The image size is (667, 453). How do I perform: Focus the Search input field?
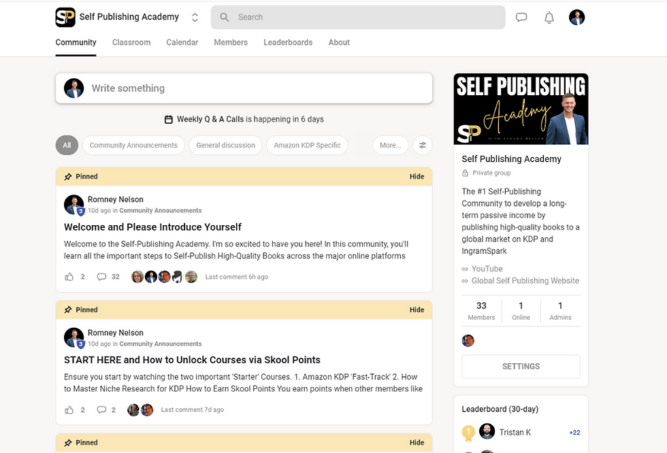tap(358, 18)
